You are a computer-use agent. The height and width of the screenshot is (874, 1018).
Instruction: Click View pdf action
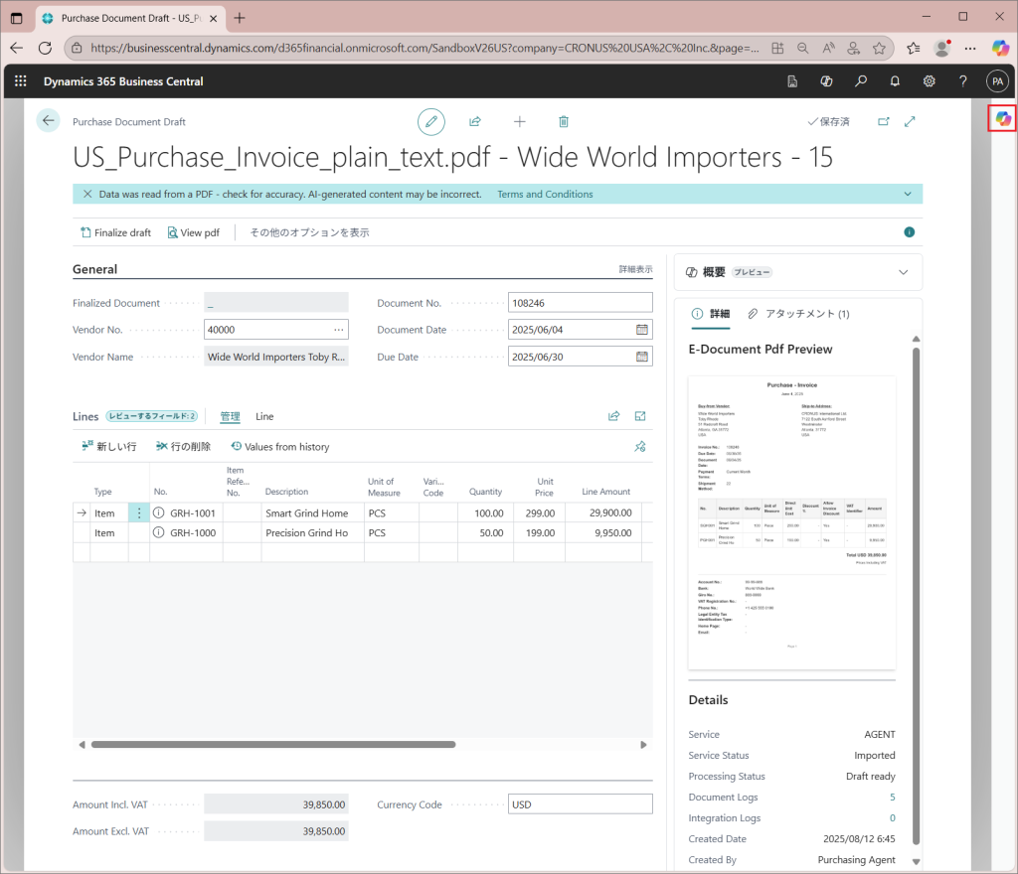coord(194,232)
